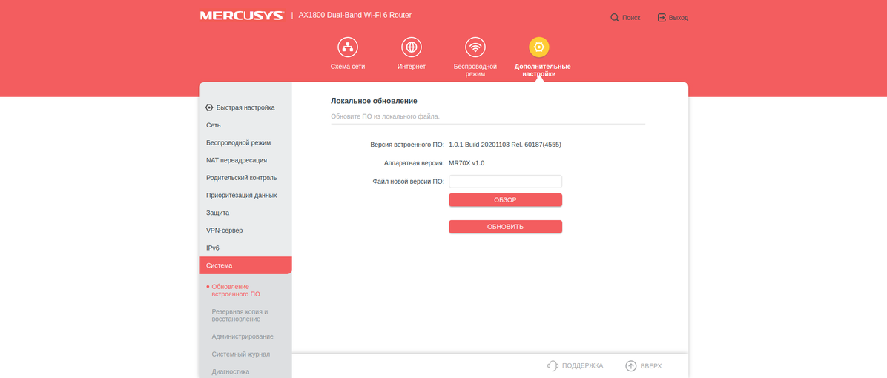Click the new firmware file input field
The width and height of the screenshot is (887, 378).
click(505, 182)
